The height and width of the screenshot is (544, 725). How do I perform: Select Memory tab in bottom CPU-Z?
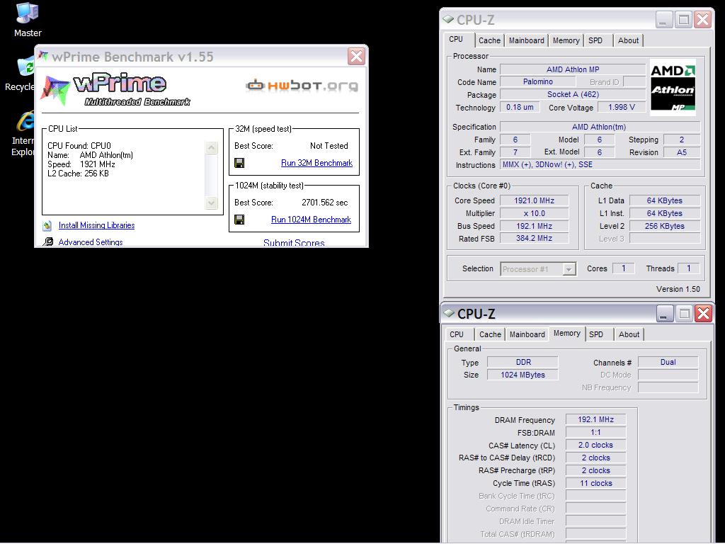pyautogui.click(x=567, y=333)
